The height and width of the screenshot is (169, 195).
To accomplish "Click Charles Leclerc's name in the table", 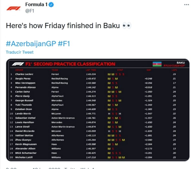I will (24, 74).
